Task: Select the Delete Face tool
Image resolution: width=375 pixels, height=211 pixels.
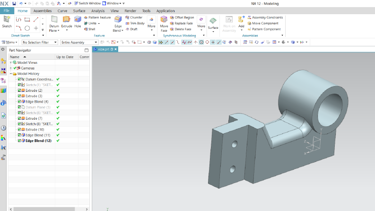Action: click(x=181, y=29)
